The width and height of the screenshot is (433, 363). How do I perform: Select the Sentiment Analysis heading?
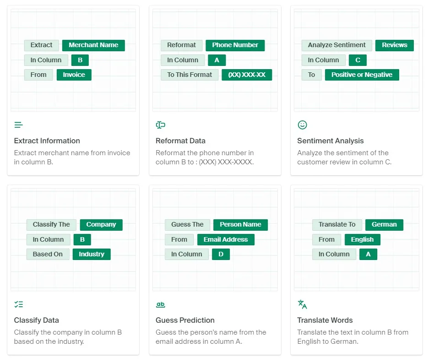[330, 141]
